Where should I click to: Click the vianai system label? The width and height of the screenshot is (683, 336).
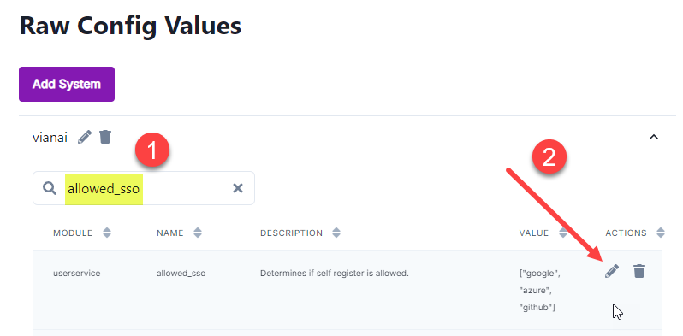50,138
